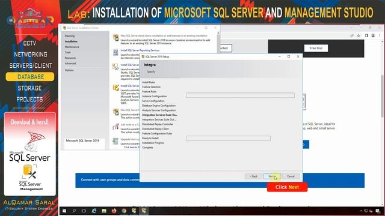Click the upper input field in the setup wizard
The width and height of the screenshot is (385, 216).
[240, 95]
